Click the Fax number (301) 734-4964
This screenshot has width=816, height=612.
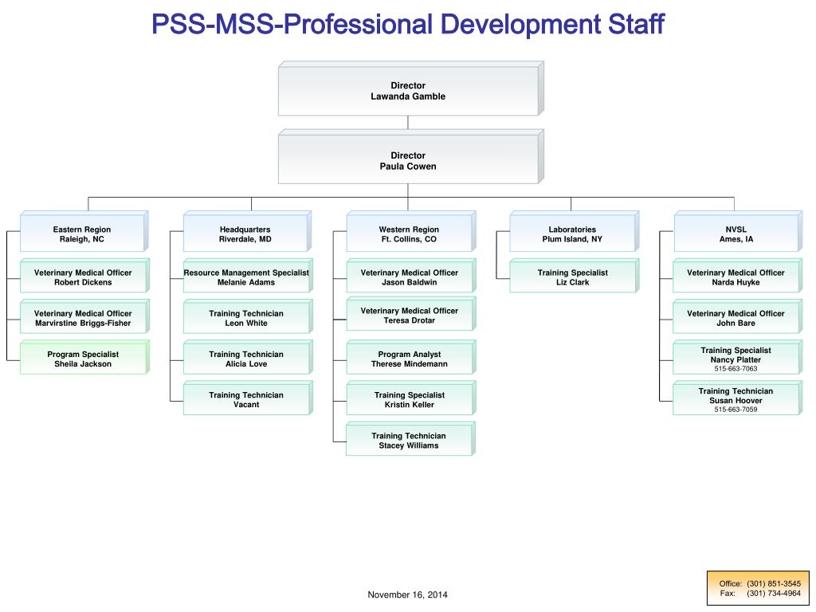[774, 593]
